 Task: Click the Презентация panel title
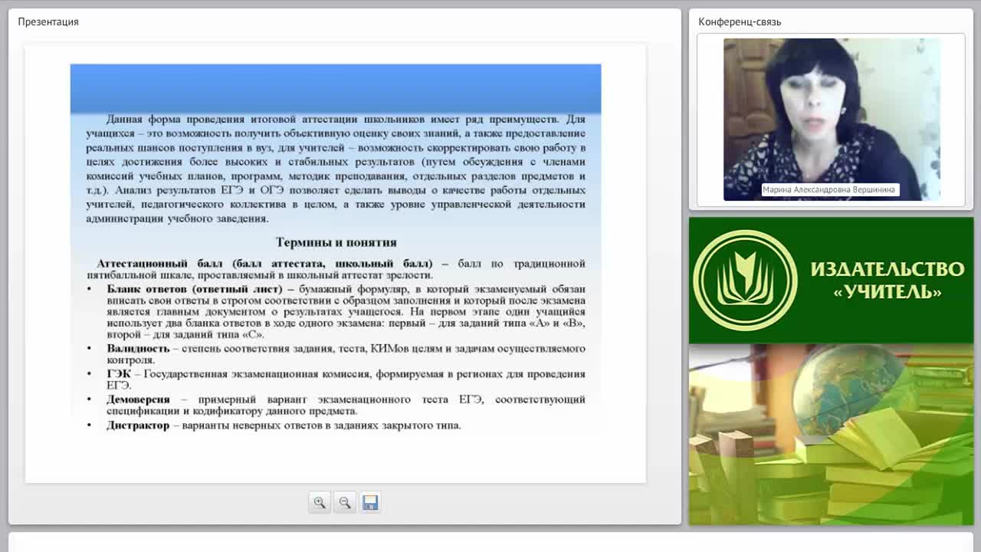coord(48,21)
